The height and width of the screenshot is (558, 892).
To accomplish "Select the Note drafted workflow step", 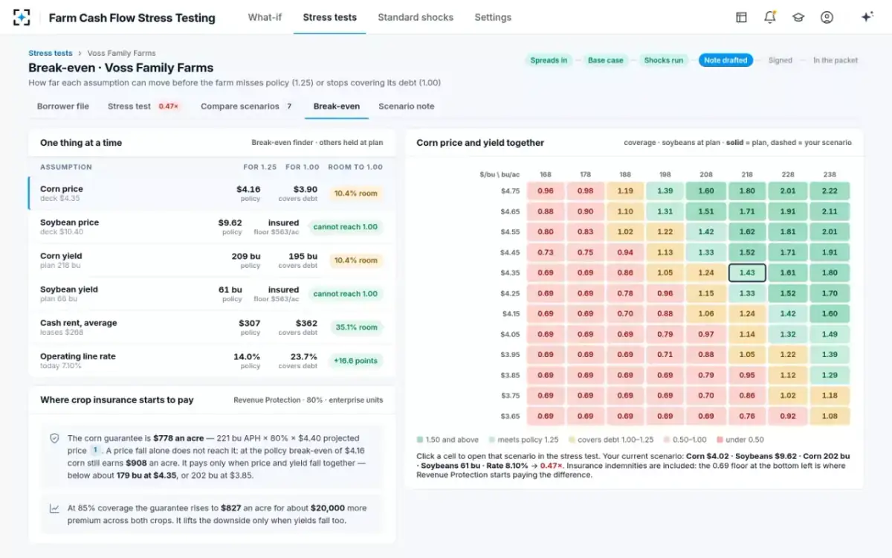I will click(725, 60).
